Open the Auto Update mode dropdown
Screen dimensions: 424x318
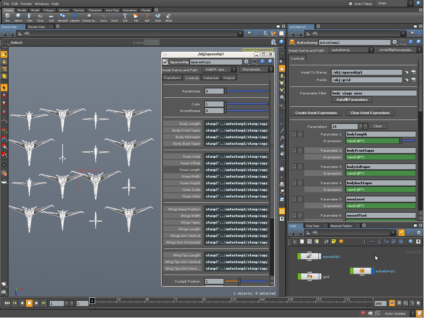(x=399, y=313)
